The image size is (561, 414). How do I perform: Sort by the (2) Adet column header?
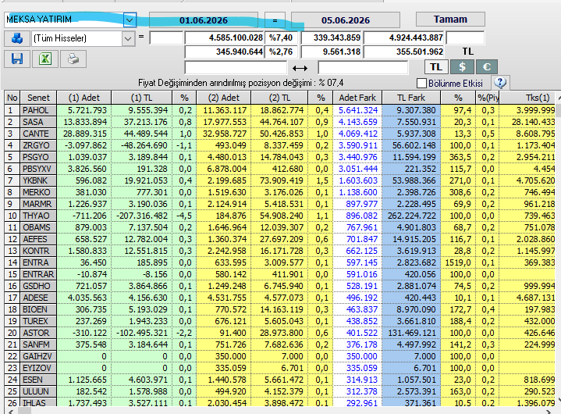click(x=224, y=98)
